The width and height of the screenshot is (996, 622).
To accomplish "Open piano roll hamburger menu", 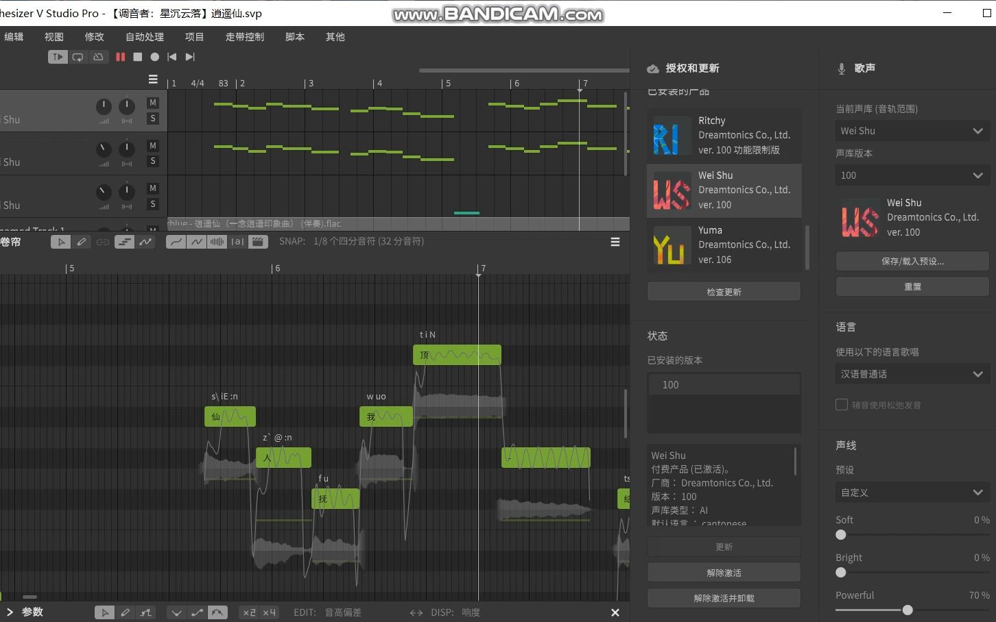I will coord(615,242).
